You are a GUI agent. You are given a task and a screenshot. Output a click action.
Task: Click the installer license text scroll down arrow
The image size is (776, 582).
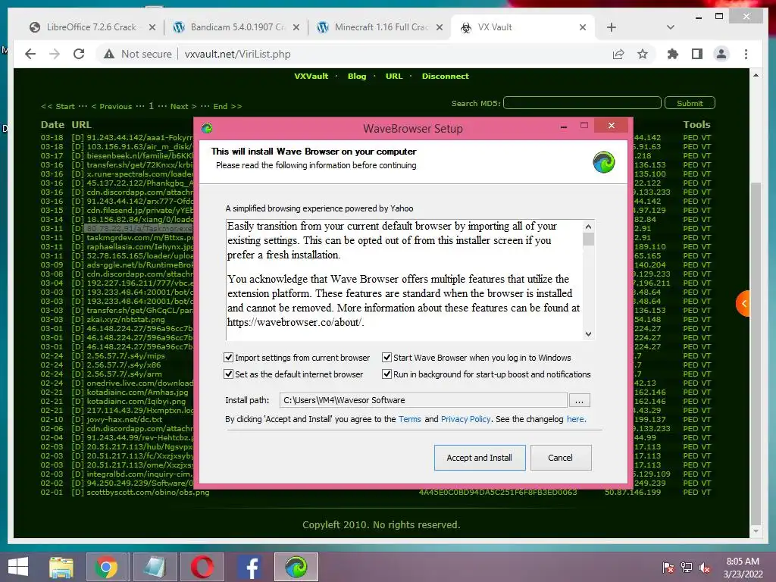pos(588,334)
